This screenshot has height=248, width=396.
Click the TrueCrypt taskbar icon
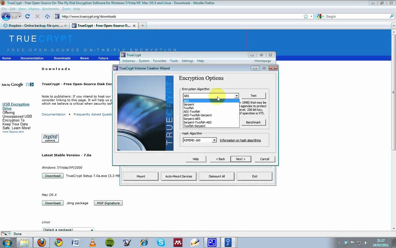[x=228, y=242]
